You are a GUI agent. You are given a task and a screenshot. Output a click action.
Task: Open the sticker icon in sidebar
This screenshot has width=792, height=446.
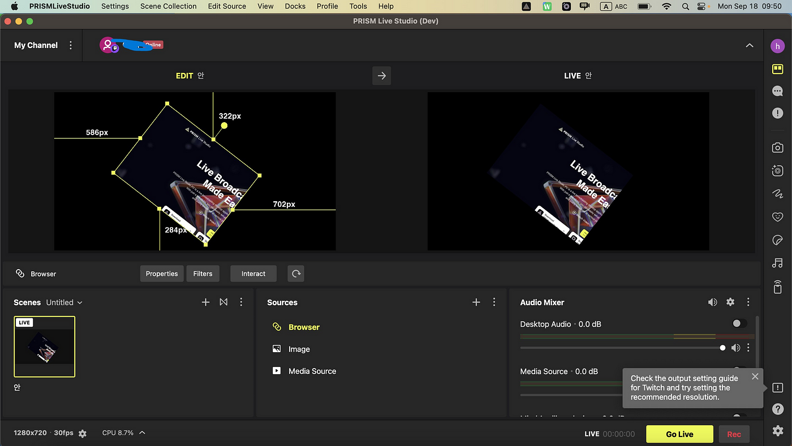[777, 240]
